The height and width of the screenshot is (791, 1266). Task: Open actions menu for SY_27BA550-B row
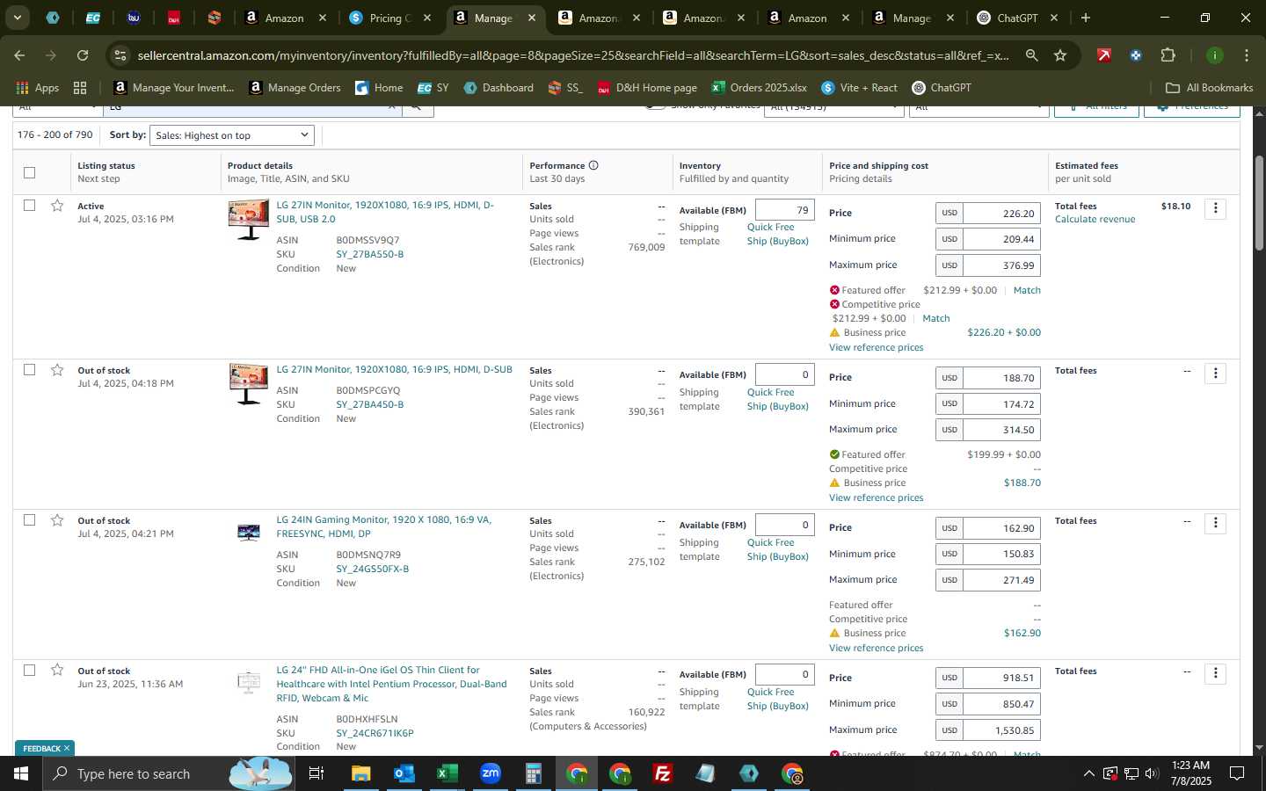pos(1216,208)
